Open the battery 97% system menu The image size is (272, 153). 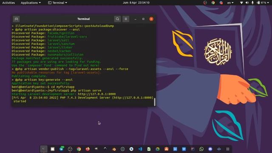[263, 3]
